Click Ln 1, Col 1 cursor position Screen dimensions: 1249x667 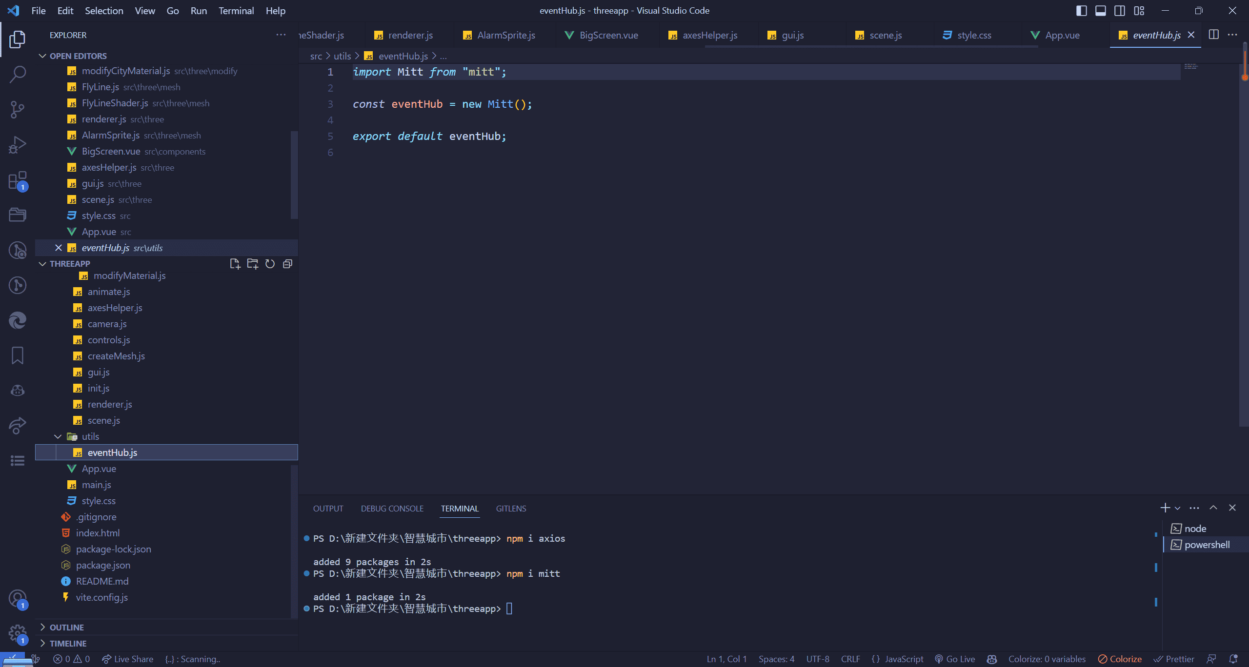coord(727,659)
